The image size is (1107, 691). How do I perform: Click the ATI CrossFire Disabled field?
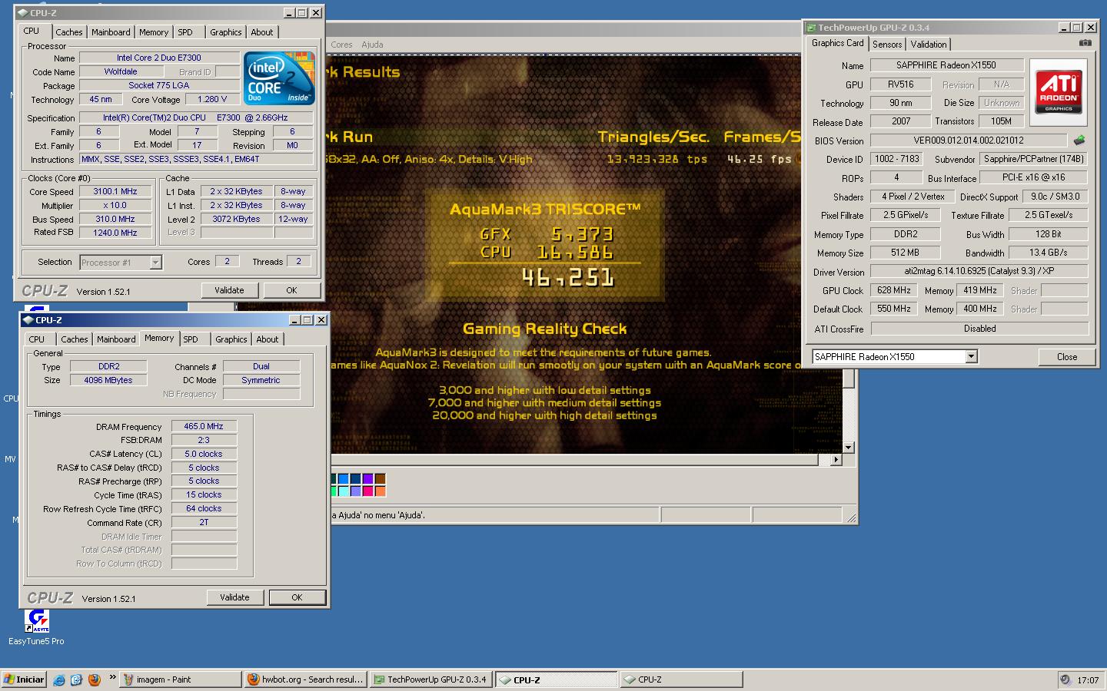click(x=979, y=328)
